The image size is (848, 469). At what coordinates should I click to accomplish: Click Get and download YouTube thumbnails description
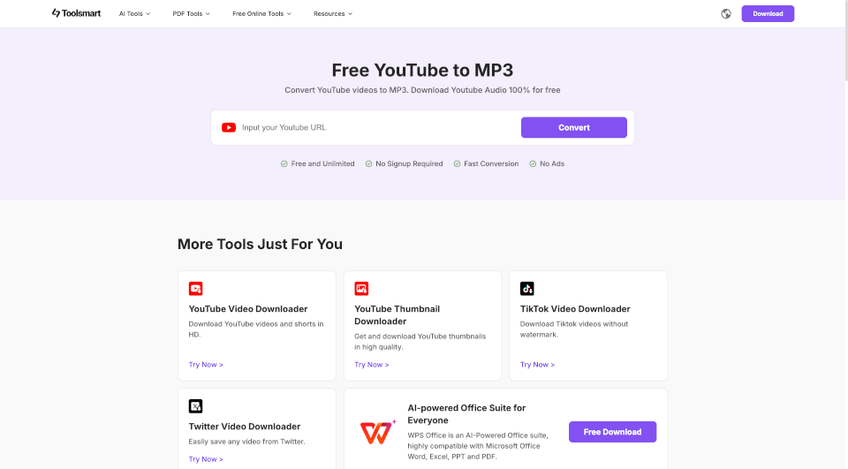(x=420, y=342)
